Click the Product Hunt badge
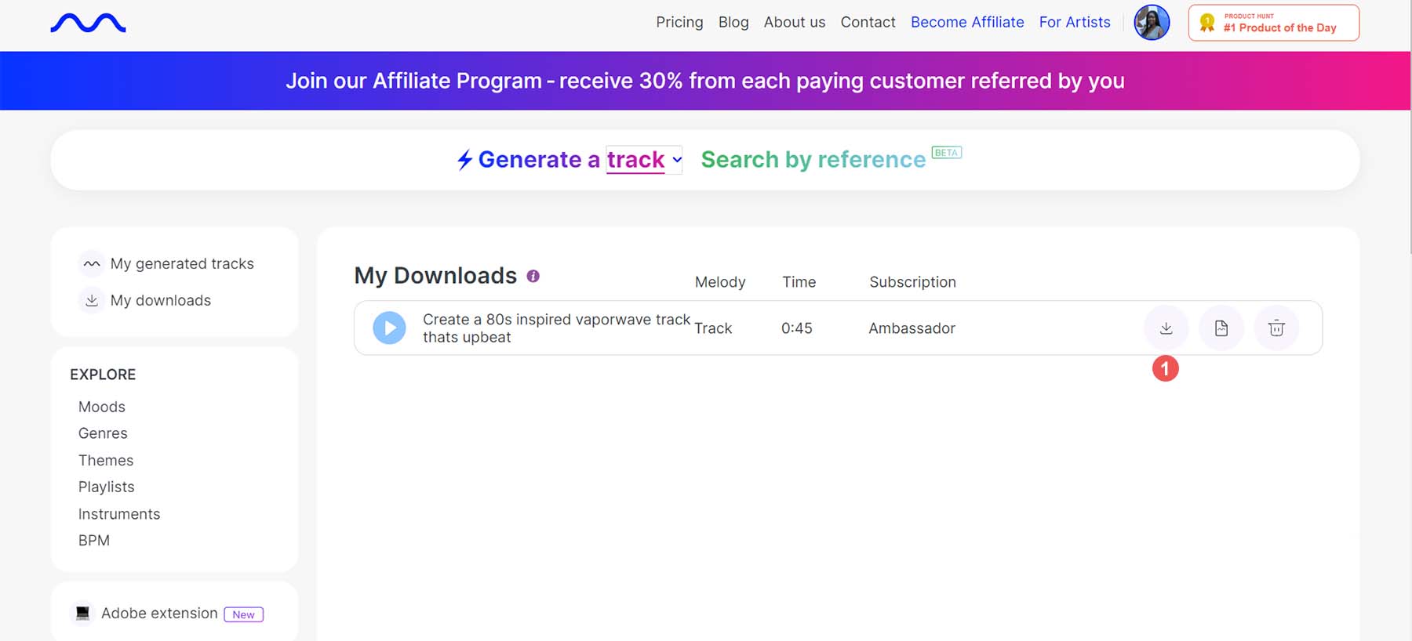This screenshot has width=1412, height=641. point(1273,23)
